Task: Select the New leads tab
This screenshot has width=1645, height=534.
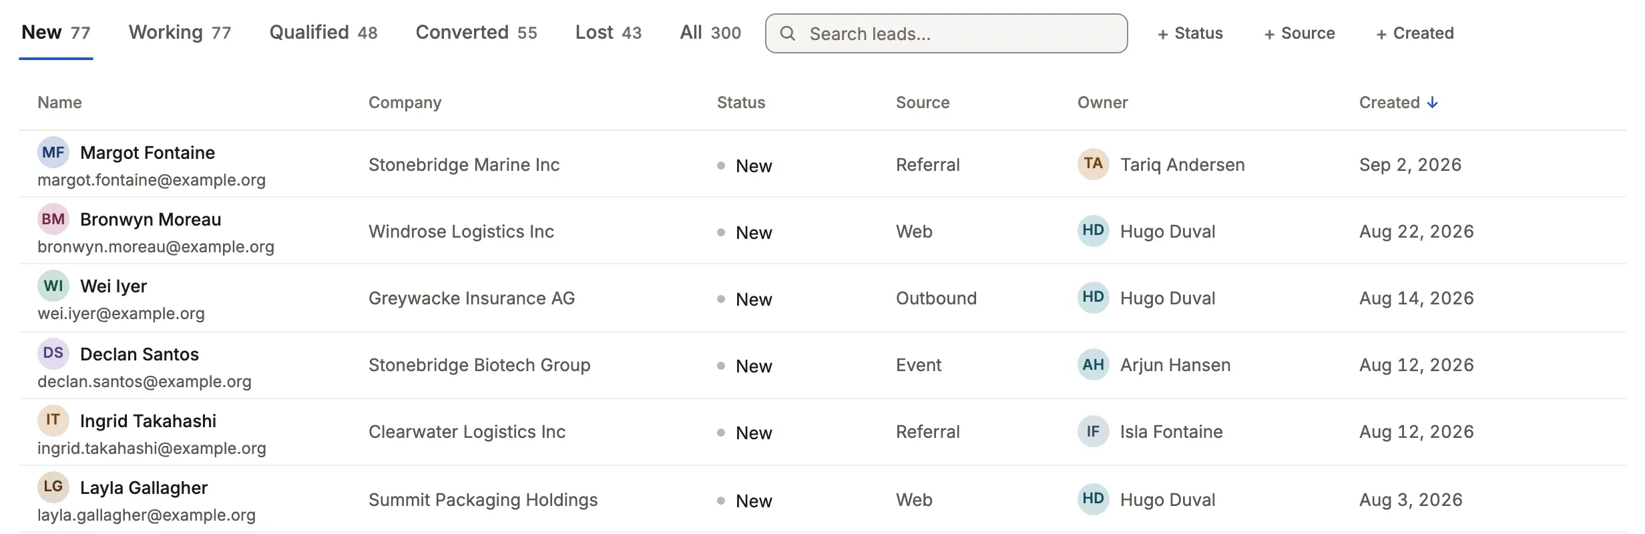Action: click(56, 33)
